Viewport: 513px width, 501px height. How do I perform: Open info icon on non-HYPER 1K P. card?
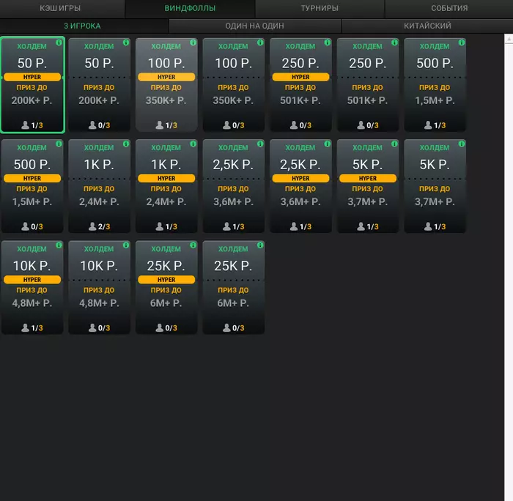[126, 144]
